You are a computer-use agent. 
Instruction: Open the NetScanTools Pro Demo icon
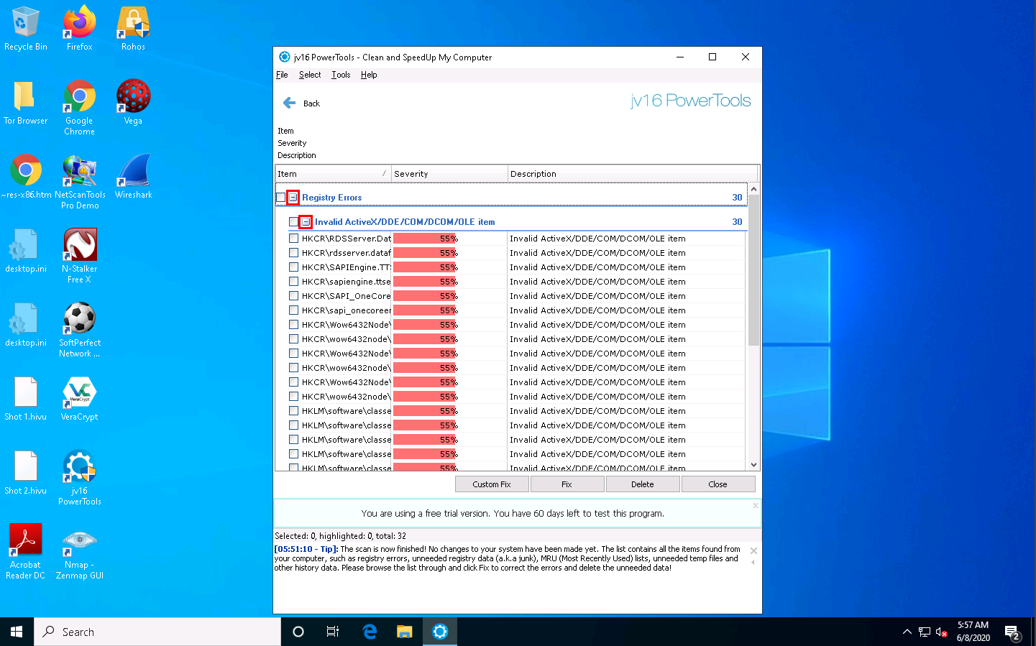80,182
